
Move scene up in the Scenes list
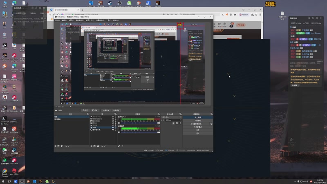(66, 146)
